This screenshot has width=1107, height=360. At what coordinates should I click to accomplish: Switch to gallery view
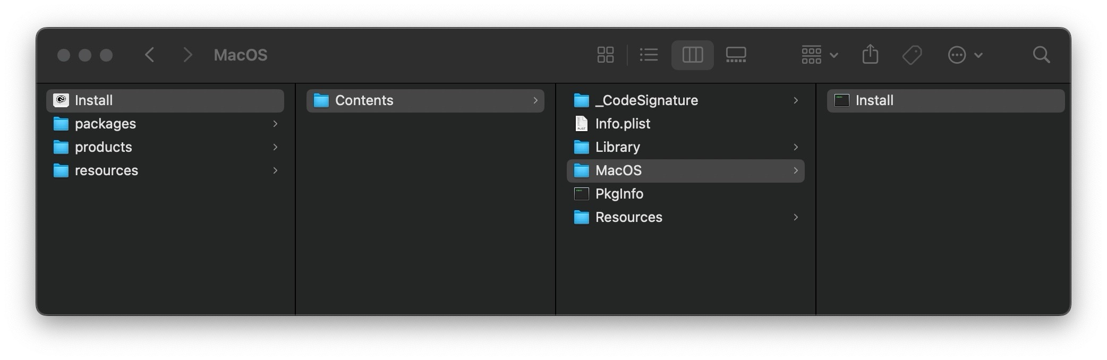pos(736,55)
